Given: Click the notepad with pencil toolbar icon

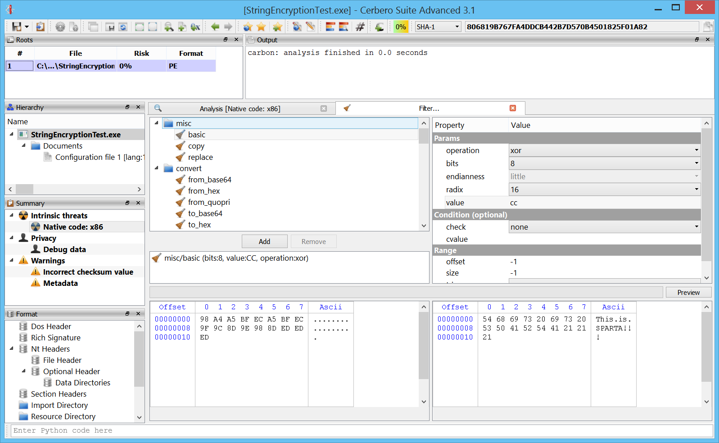Looking at the screenshot, I should click(310, 27).
